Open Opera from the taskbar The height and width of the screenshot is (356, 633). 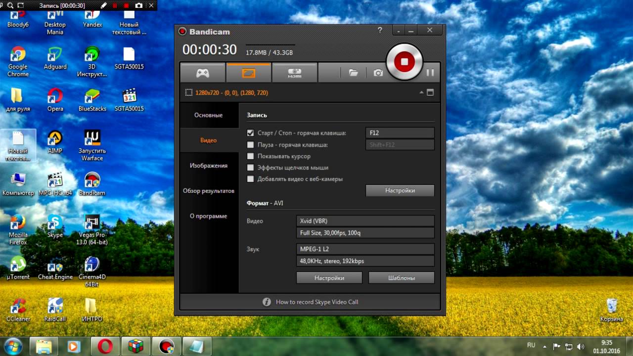coord(105,346)
